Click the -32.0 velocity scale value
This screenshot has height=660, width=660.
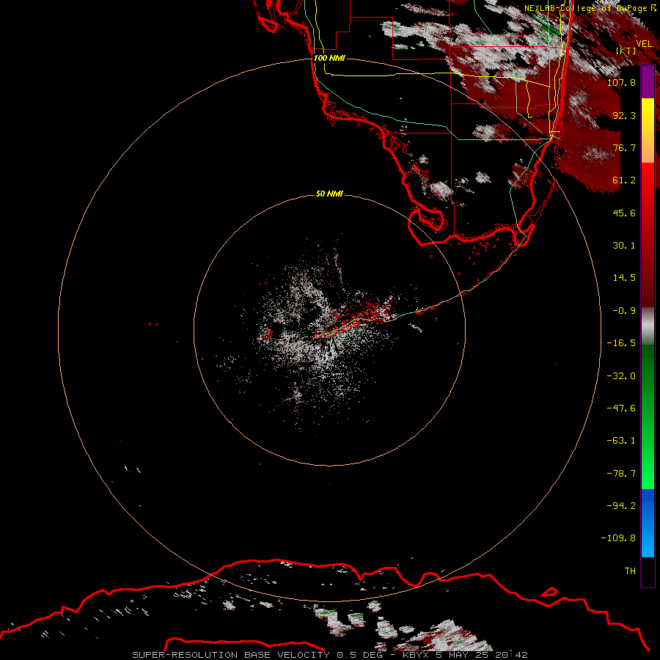(621, 376)
